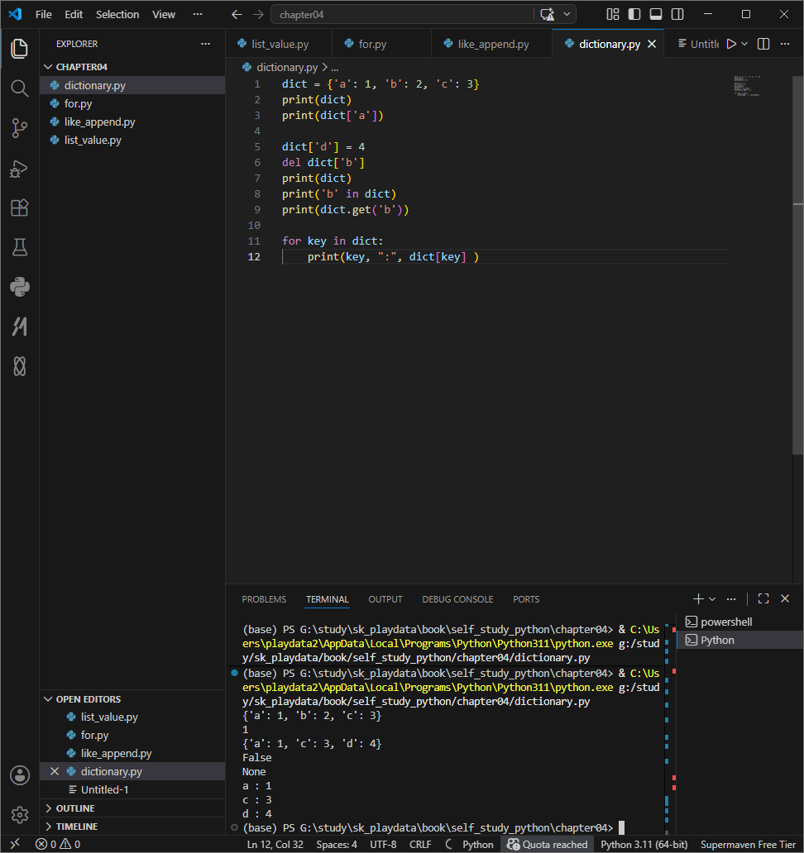804x853 pixels.
Task: Switch to list_value.py editor tab
Action: [279, 44]
